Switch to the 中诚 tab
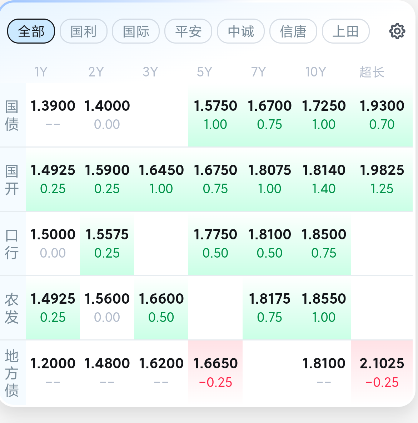 241,31
